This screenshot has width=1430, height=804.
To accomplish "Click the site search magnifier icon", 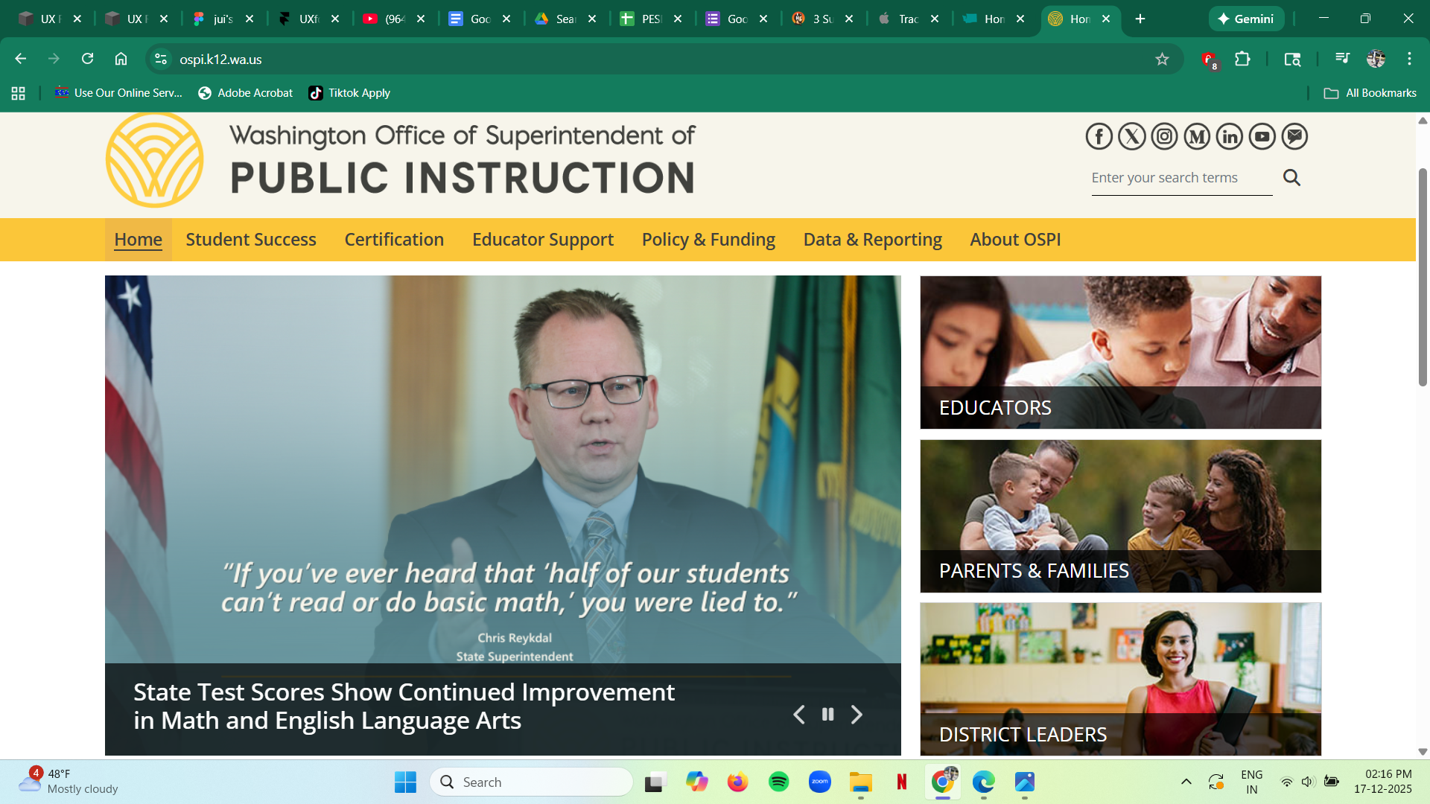I will click(1291, 177).
